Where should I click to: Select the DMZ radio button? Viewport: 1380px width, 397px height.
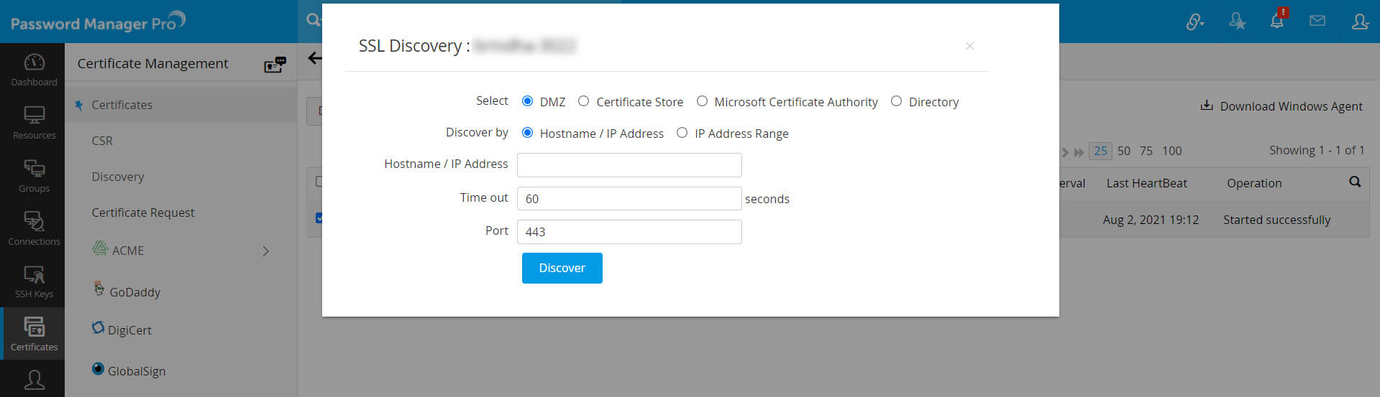click(527, 101)
